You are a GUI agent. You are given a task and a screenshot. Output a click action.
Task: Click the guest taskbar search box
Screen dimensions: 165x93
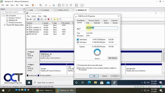coord(53,83)
